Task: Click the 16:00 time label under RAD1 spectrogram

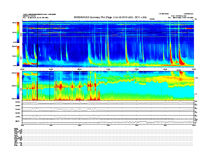Action: click(137, 69)
